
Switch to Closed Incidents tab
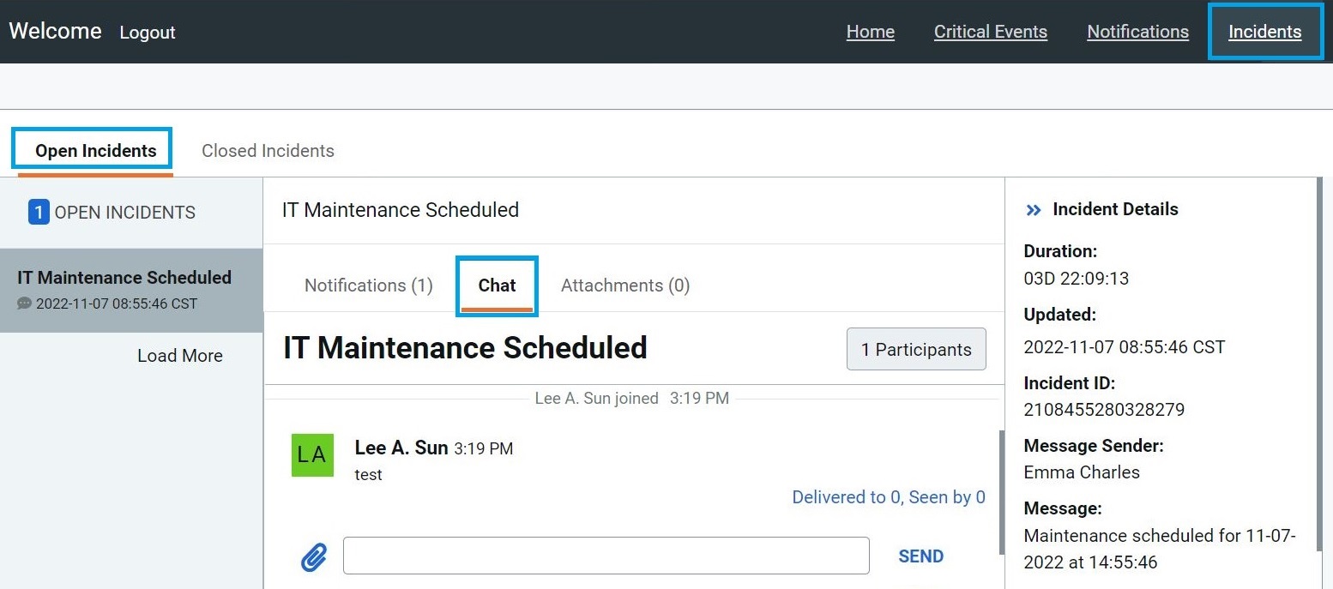[268, 151]
